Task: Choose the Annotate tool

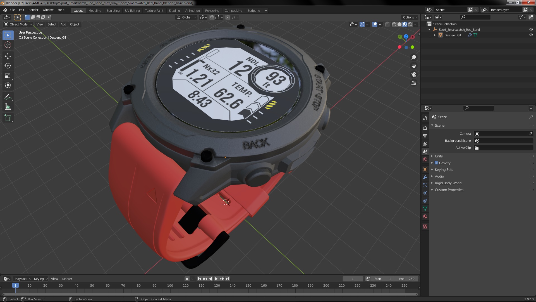Action: pyautogui.click(x=8, y=97)
